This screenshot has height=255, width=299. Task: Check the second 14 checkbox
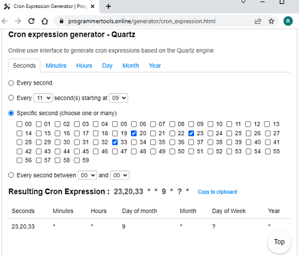point(19,133)
